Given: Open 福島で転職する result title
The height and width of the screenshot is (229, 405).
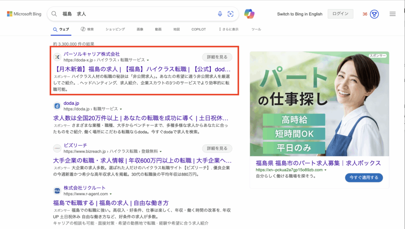Looking at the screenshot, I should pyautogui.click(x=111, y=203).
